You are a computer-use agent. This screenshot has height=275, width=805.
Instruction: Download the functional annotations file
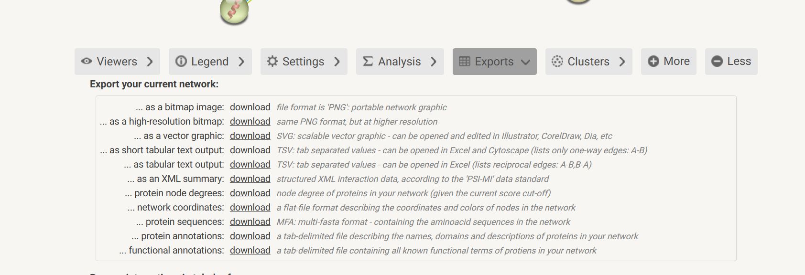[x=250, y=251]
